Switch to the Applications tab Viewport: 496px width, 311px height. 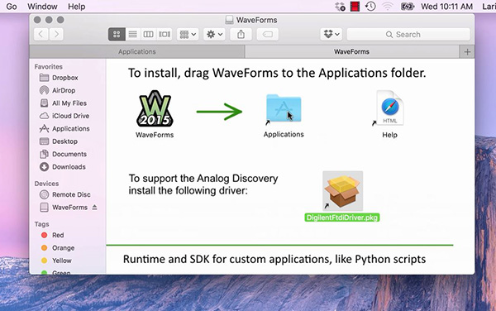(137, 51)
